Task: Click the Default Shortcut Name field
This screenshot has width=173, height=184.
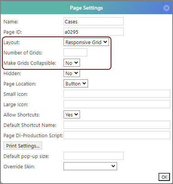Action: click(117, 125)
